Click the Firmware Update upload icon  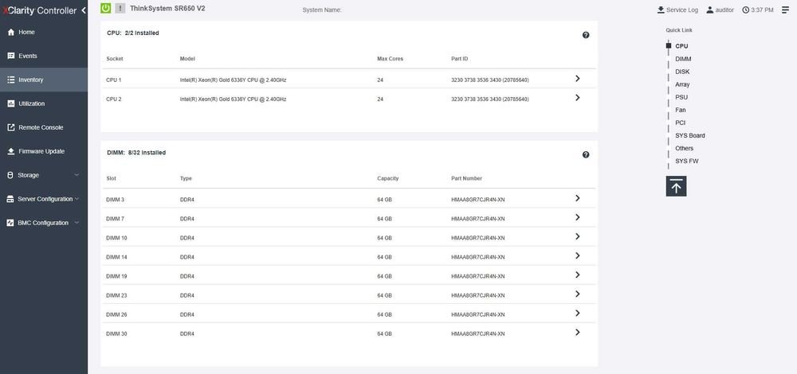[x=11, y=151]
